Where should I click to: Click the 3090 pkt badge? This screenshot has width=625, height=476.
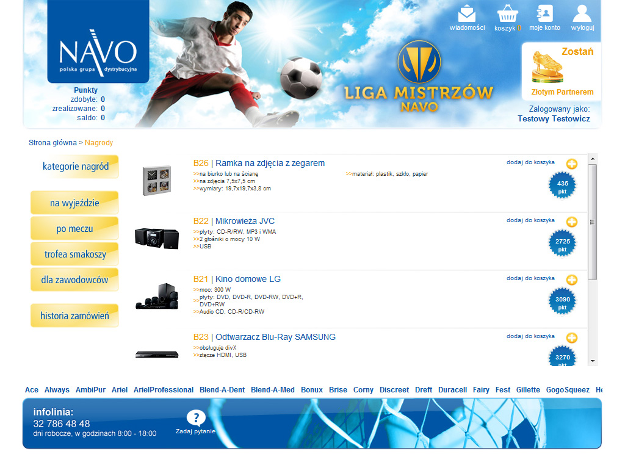562,301
